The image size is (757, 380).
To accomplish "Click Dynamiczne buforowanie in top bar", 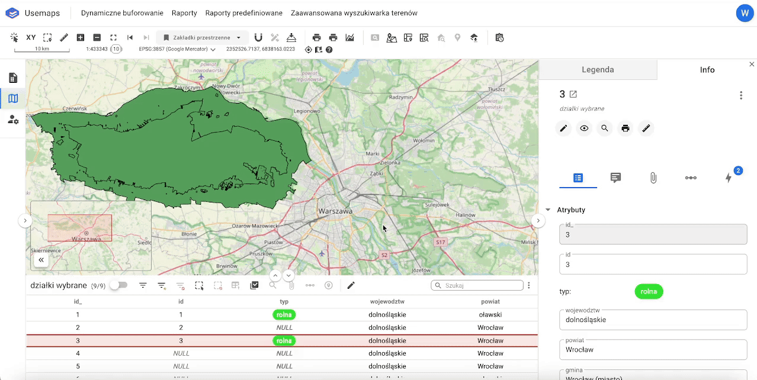I will [x=122, y=13].
